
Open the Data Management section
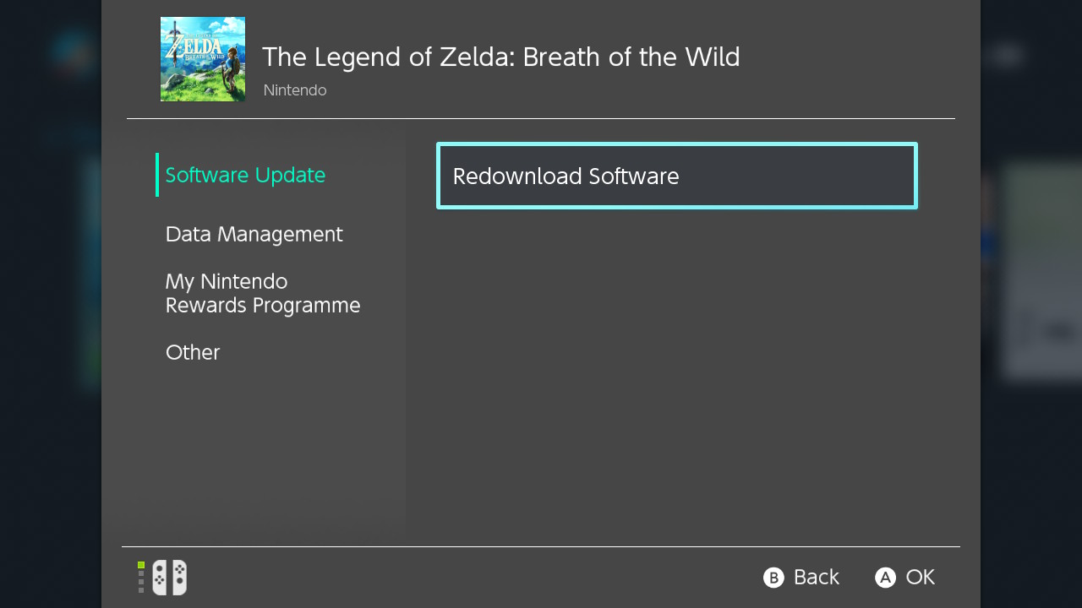(254, 234)
